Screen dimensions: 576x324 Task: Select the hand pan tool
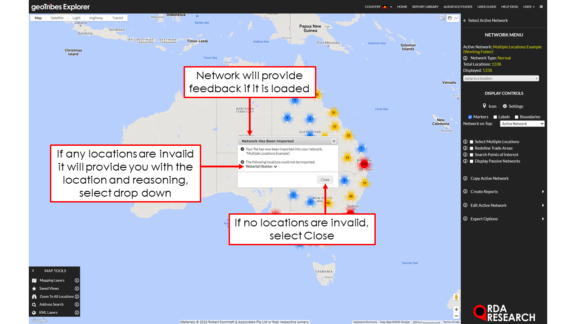(449, 18)
